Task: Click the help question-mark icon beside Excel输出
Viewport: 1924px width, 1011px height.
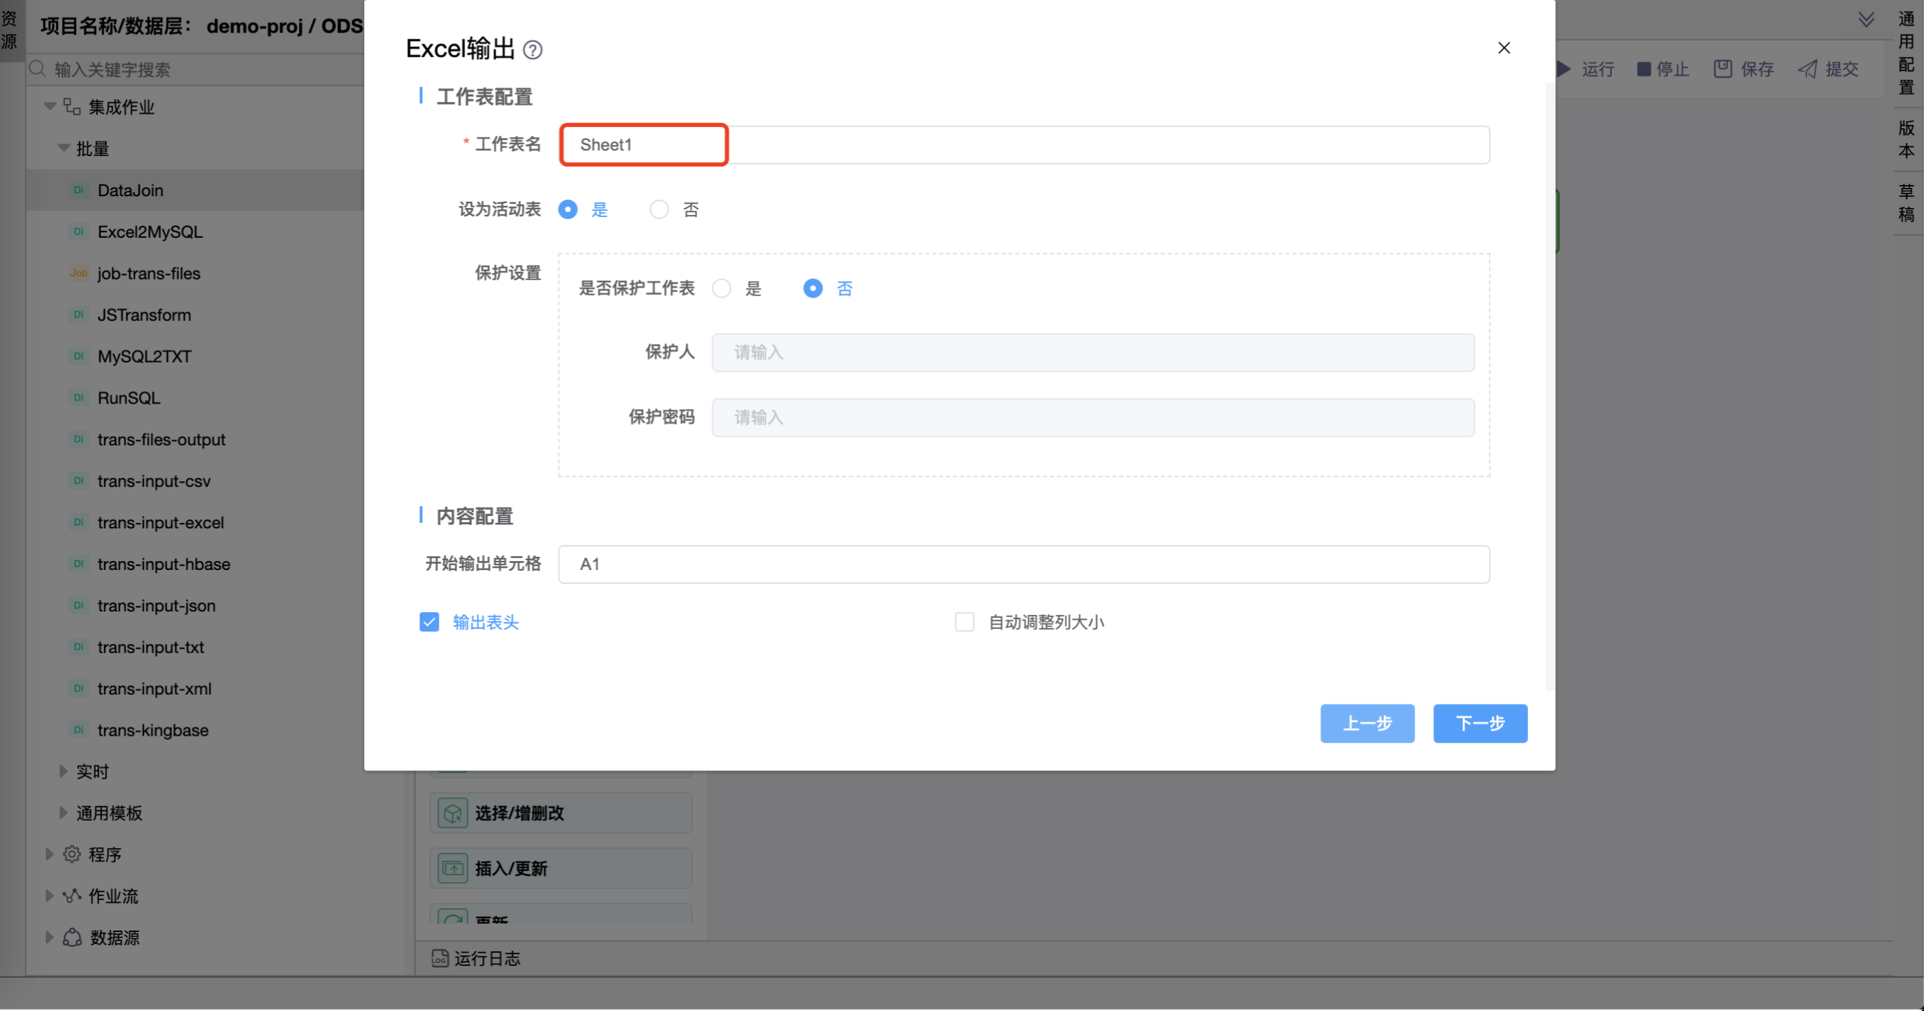Action: (x=533, y=50)
